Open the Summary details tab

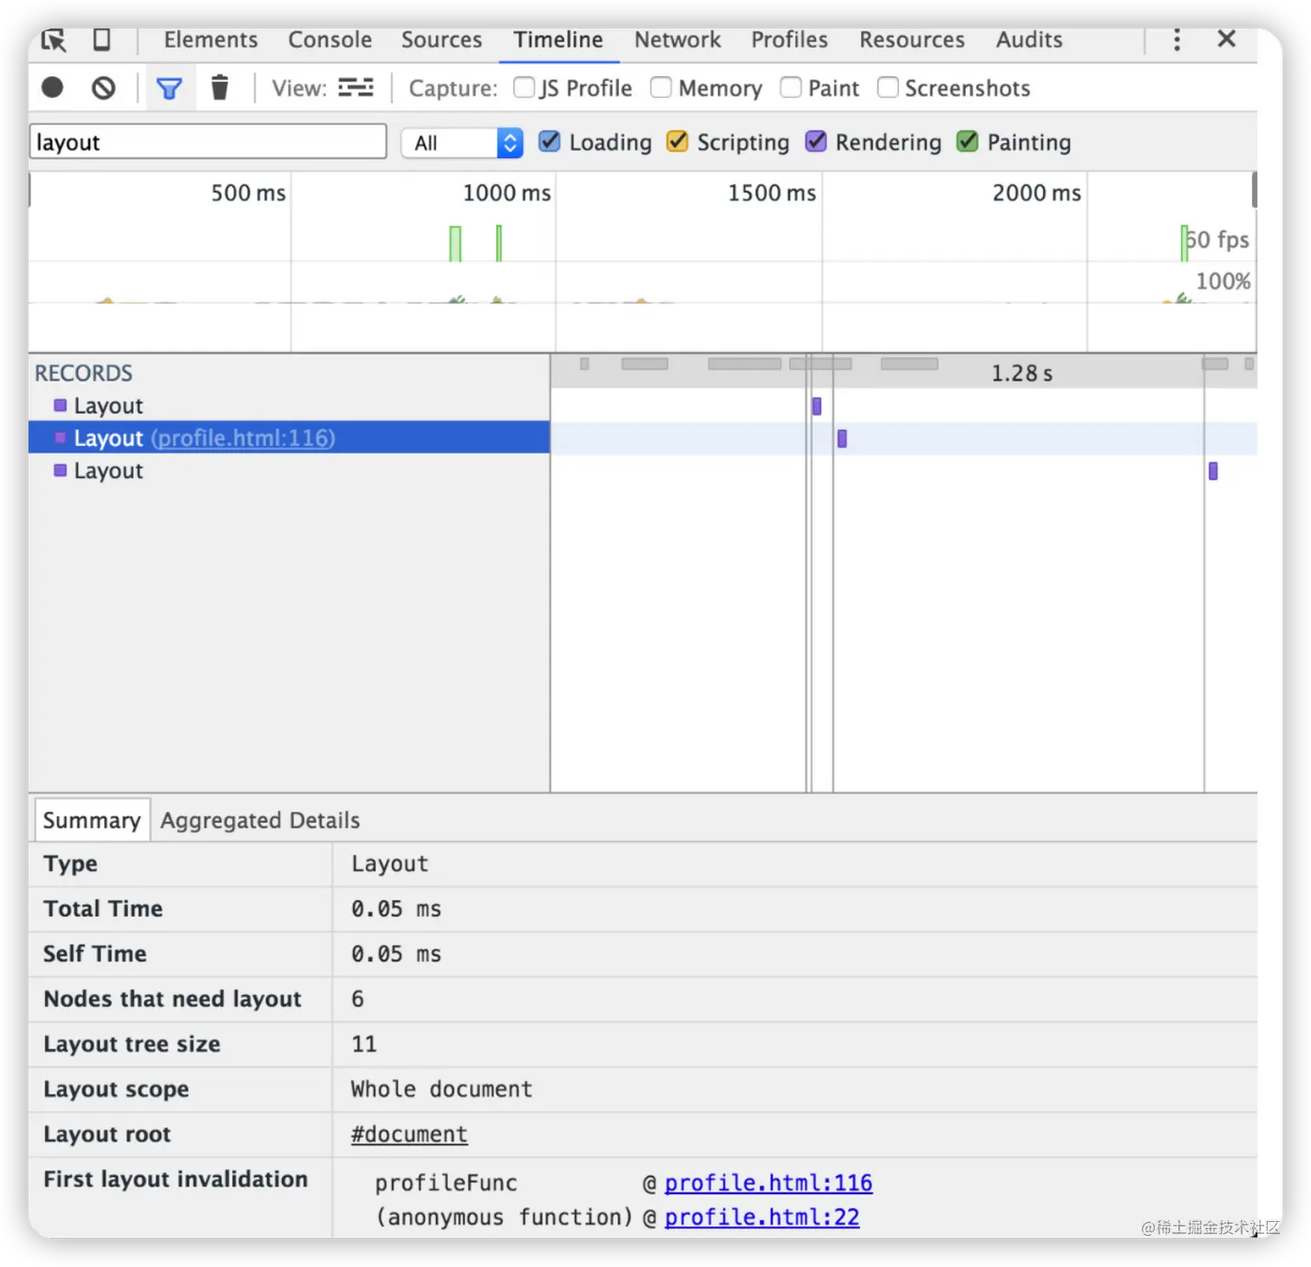92,820
